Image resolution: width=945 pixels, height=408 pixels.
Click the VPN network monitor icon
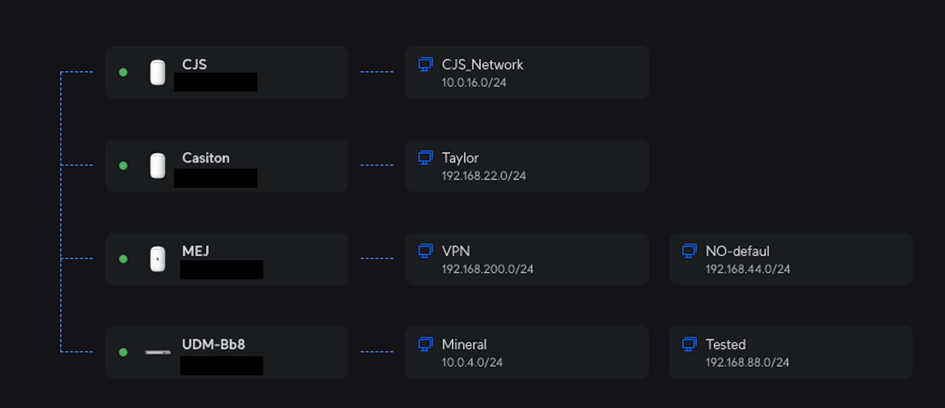[x=425, y=251]
